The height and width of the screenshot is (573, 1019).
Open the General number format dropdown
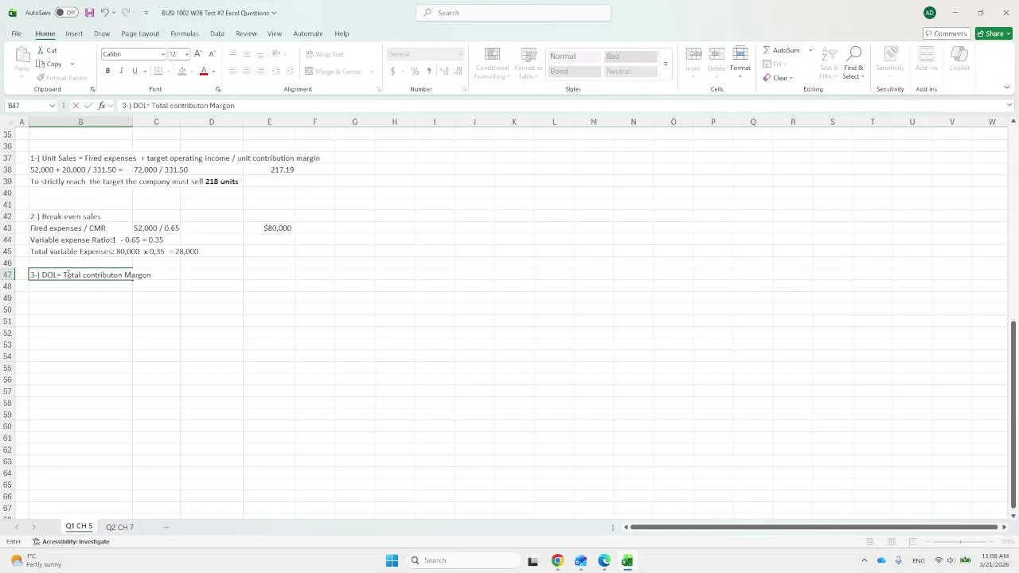point(460,54)
